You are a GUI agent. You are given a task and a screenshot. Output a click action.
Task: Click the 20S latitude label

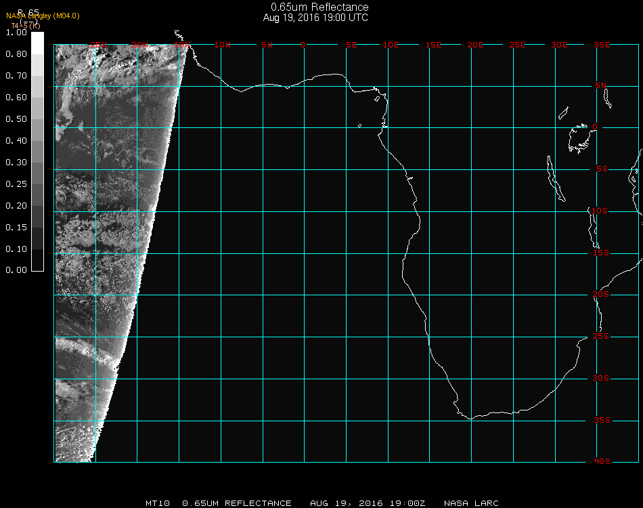click(601, 295)
